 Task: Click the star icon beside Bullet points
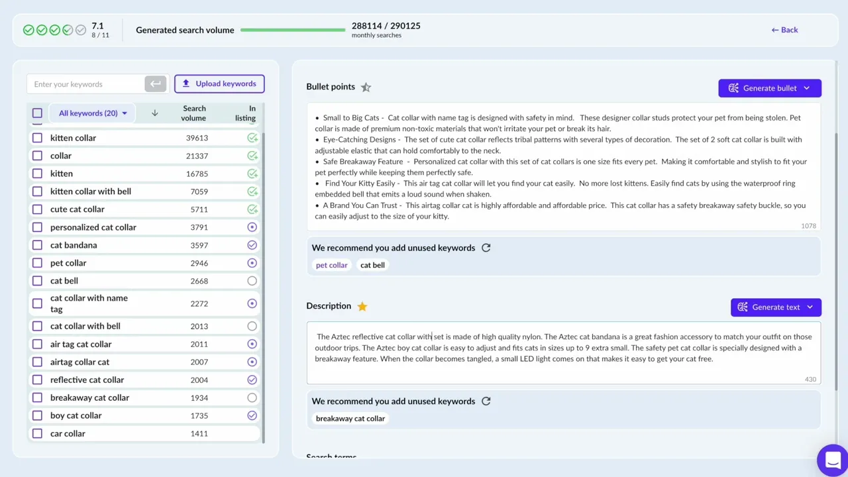coord(366,87)
